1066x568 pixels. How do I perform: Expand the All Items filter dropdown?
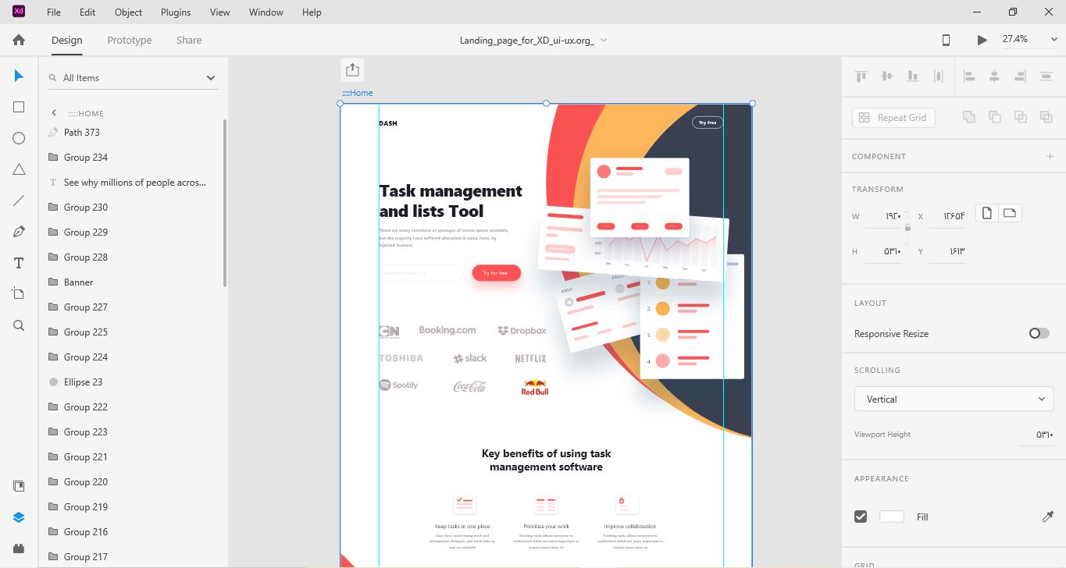pos(210,78)
